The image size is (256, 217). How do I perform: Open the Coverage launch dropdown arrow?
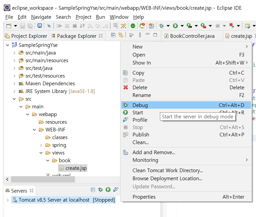196,26
